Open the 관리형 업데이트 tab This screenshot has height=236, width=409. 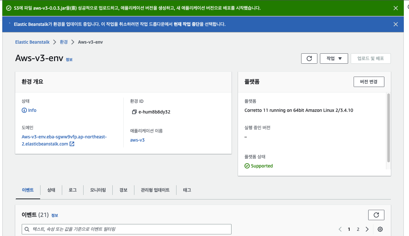point(155,190)
